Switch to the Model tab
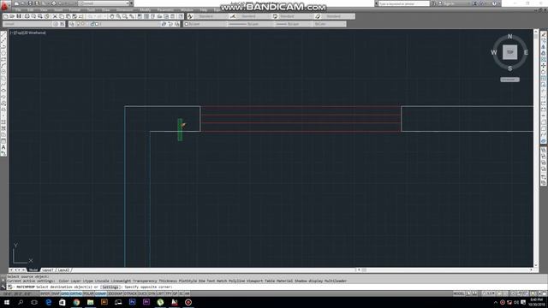Screen dimensions: 548x308 click(33, 270)
